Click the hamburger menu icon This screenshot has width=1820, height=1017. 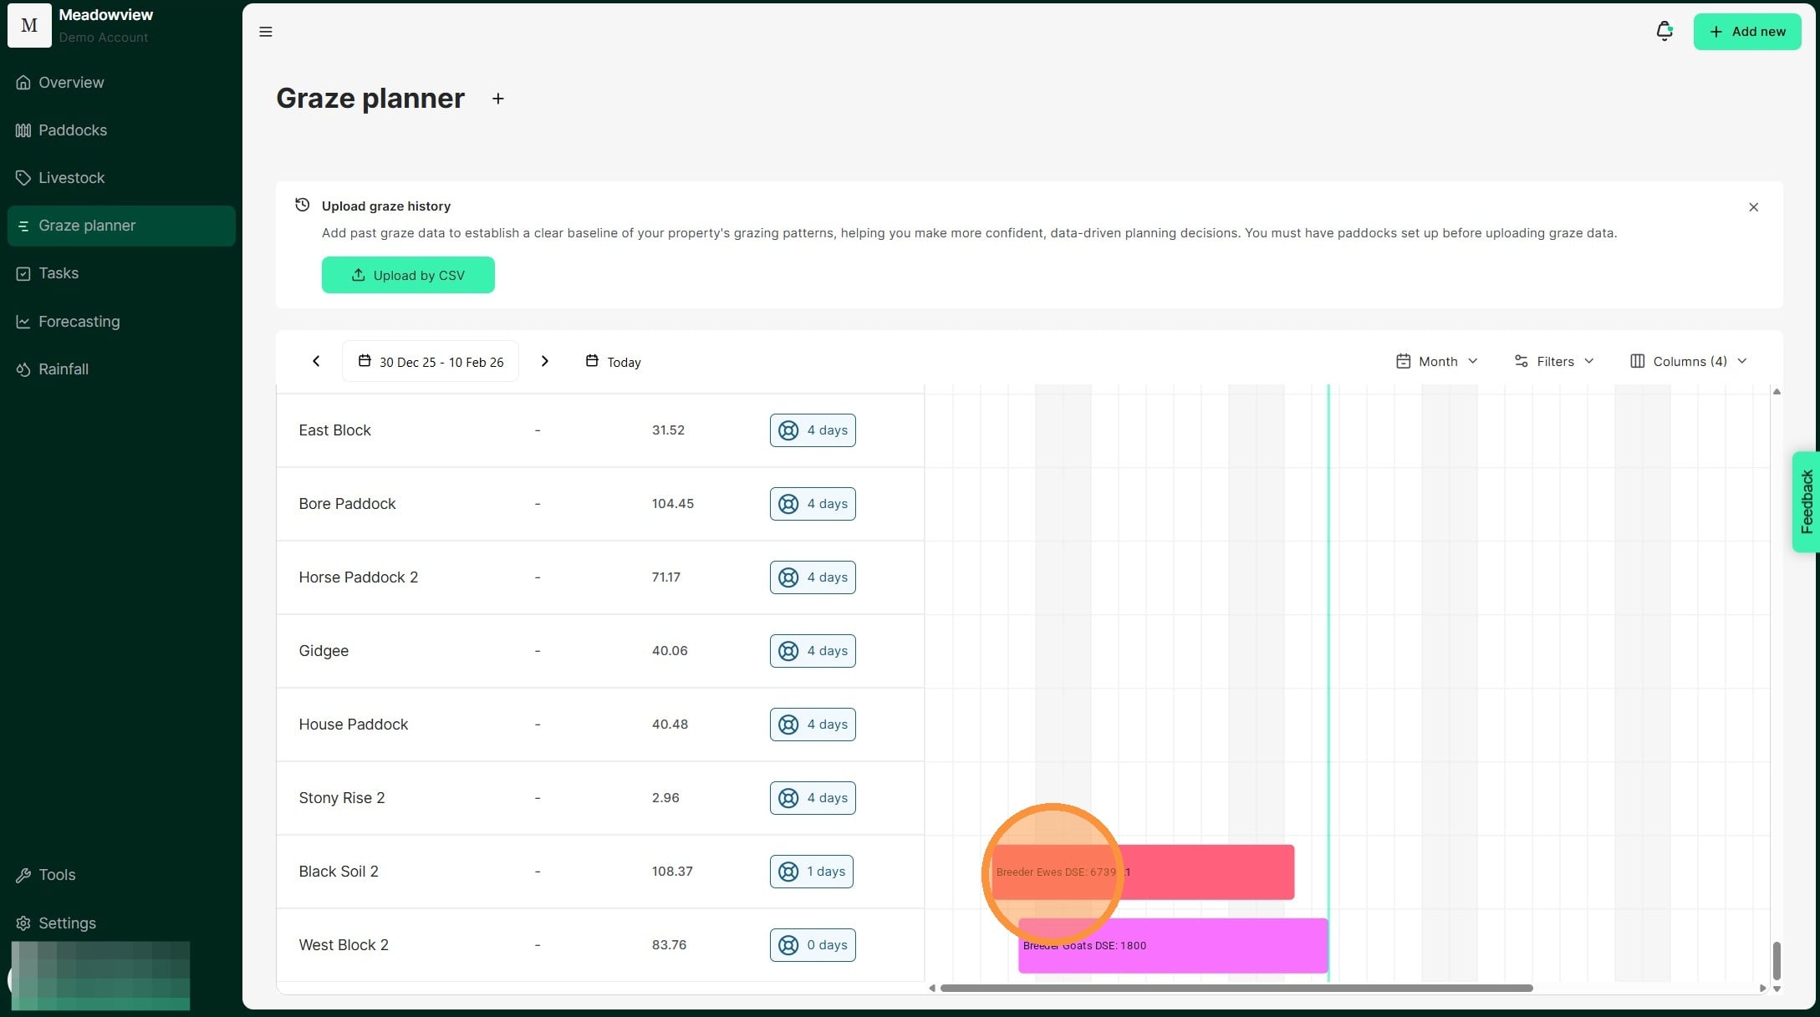pos(266,32)
